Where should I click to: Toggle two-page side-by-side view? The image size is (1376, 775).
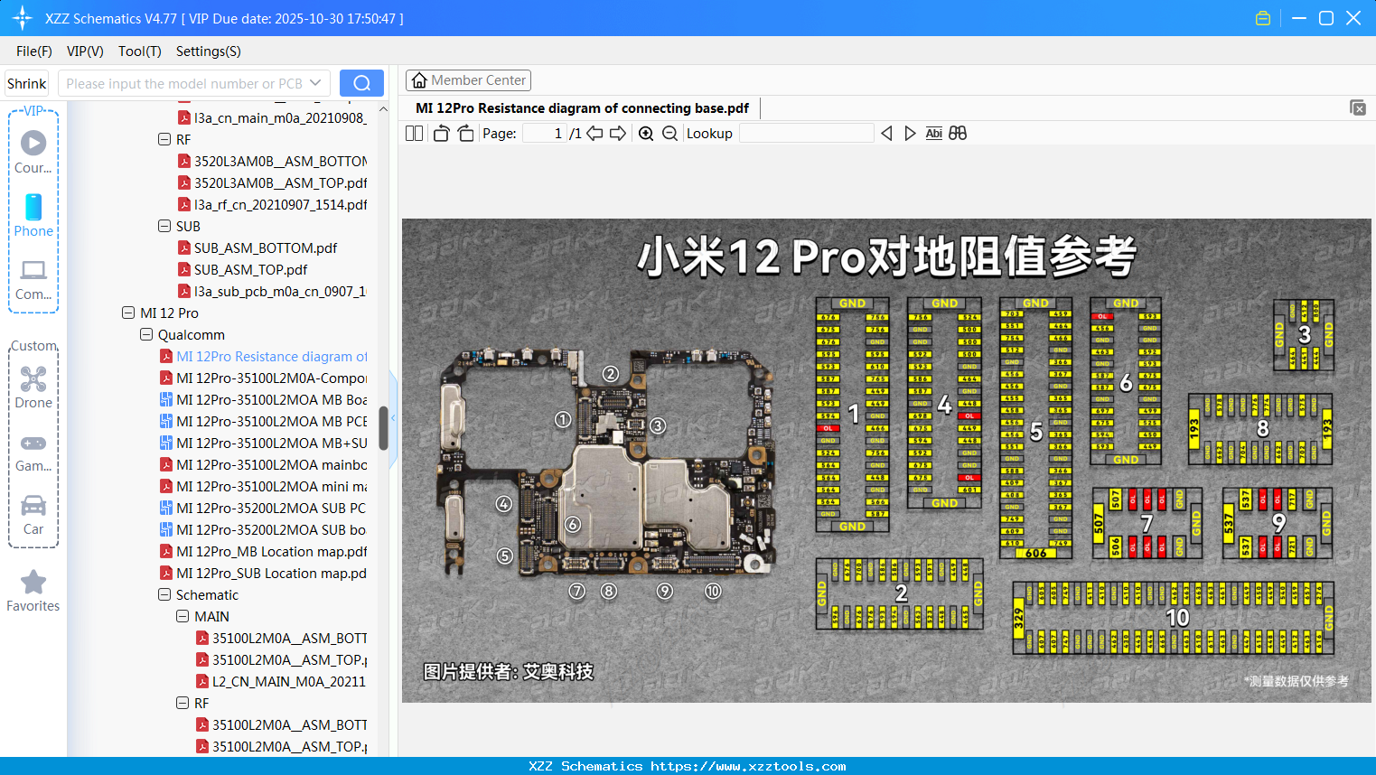click(x=414, y=133)
